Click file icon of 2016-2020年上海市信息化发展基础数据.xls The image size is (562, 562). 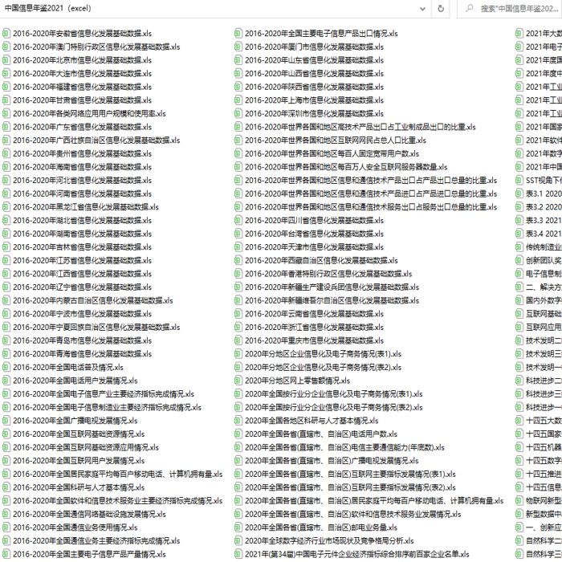(x=238, y=100)
